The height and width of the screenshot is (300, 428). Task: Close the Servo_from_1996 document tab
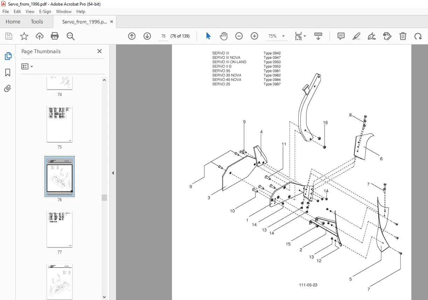[x=112, y=22]
